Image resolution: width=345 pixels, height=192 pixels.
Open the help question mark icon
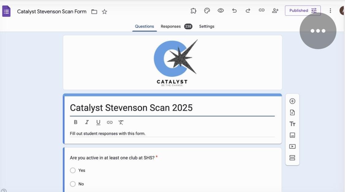coord(4,191)
